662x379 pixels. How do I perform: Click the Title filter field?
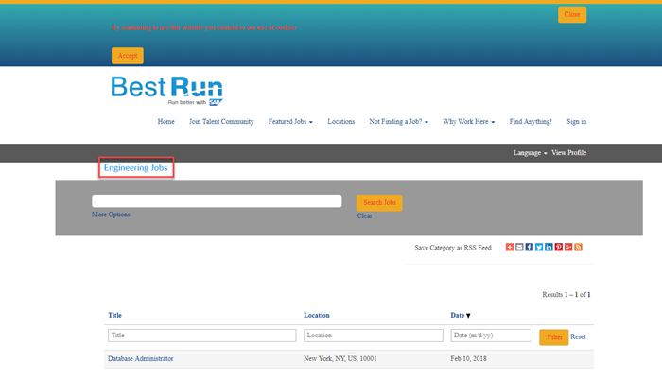tap(201, 336)
